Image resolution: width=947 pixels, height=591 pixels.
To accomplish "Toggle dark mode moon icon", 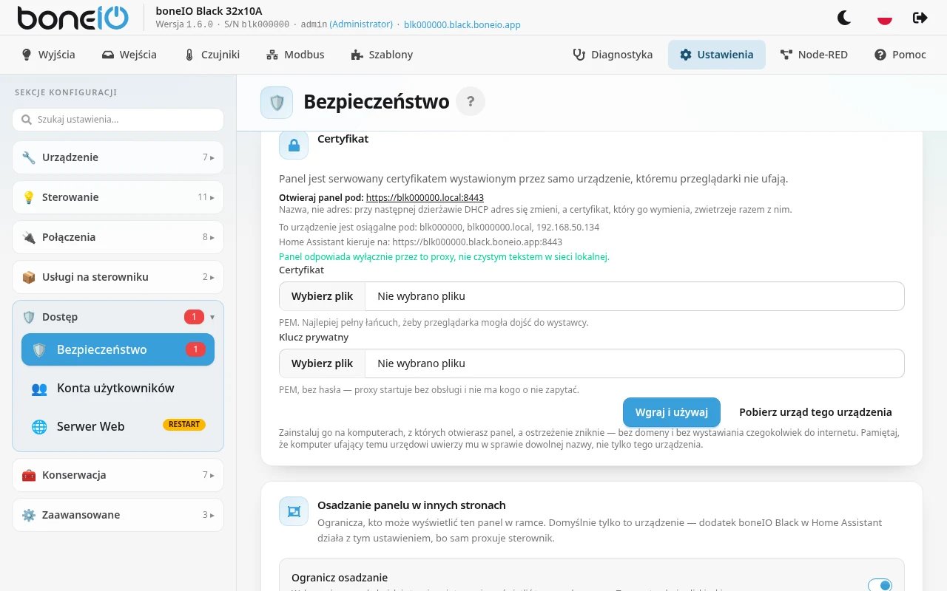I will click(x=844, y=18).
